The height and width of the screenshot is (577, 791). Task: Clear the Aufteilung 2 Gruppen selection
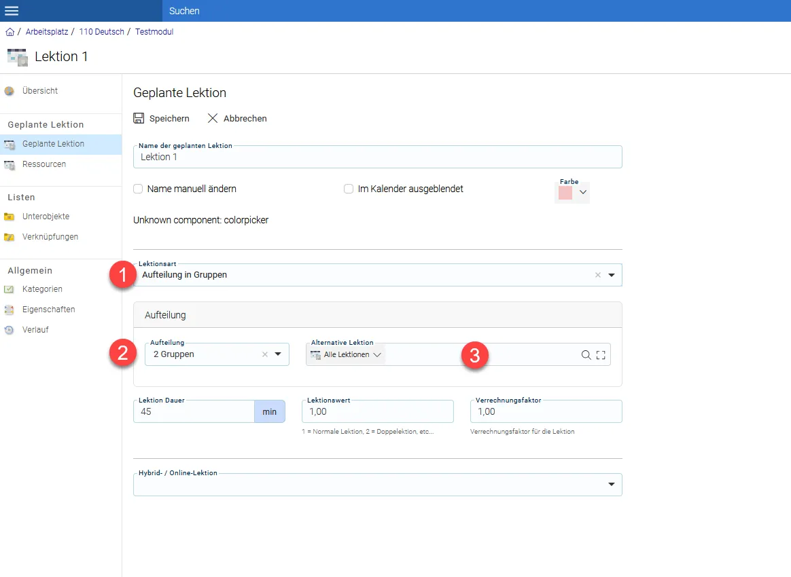[x=265, y=354]
